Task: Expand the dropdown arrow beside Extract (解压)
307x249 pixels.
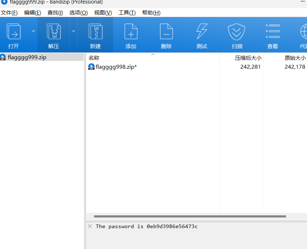Action: coord(74,31)
